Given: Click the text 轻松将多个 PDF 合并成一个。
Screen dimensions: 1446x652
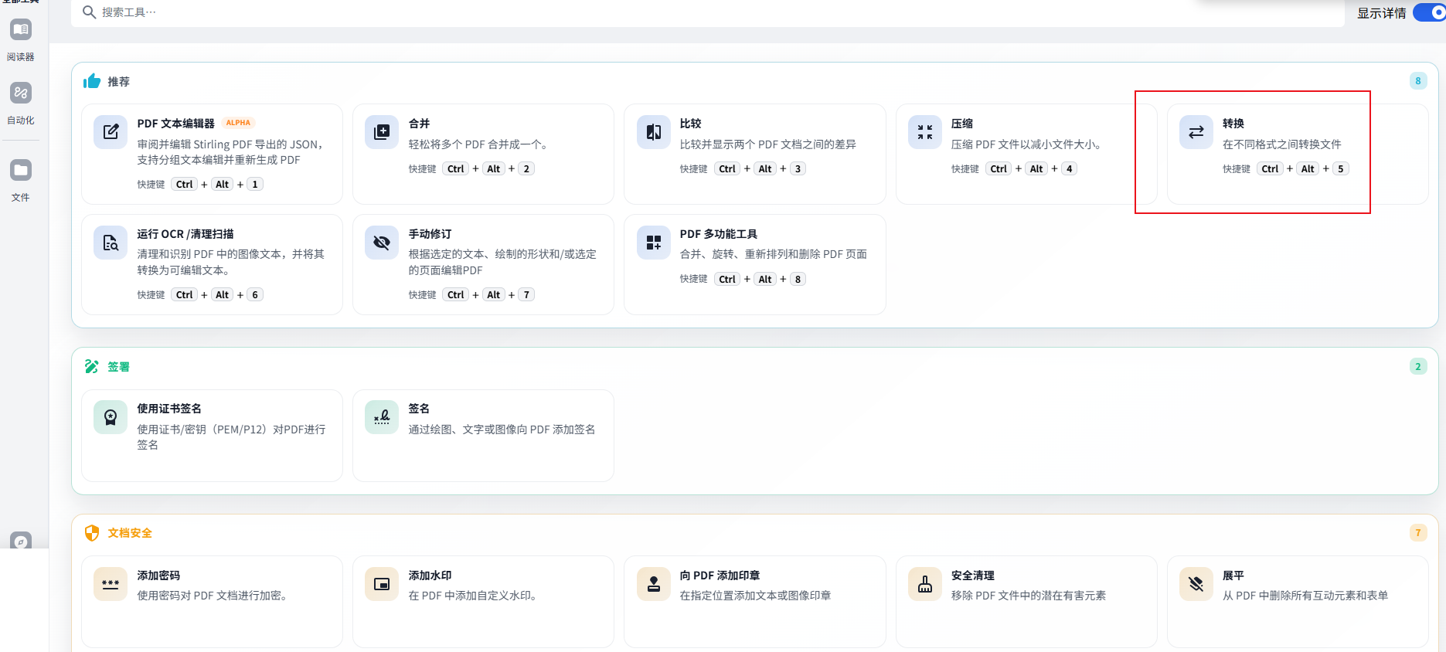Looking at the screenshot, I should click(x=478, y=144).
